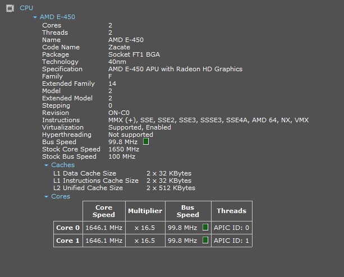The image size is (344, 277).
Task: Click the Stepping label
Action: [x=56, y=105]
